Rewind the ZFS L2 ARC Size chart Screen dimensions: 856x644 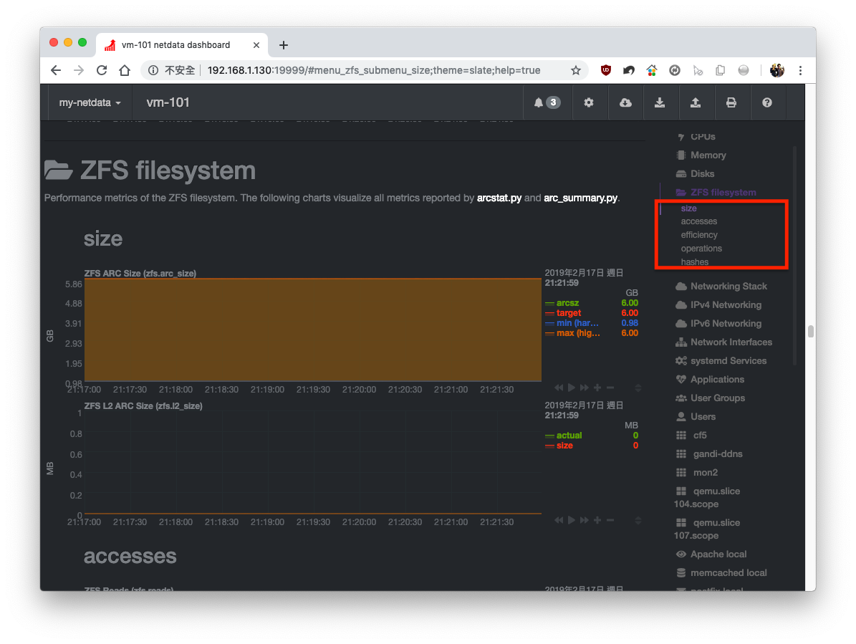tap(559, 520)
